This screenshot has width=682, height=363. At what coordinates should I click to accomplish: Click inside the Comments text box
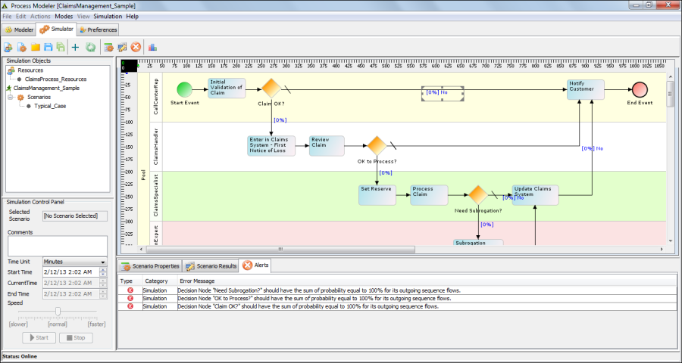pos(58,246)
